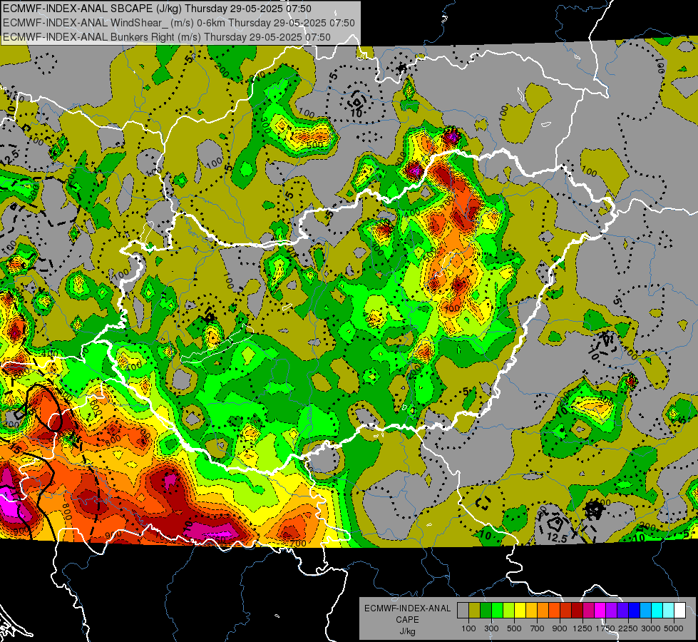Viewport: 698px width, 642px height.
Task: Select the yellow-green legend swatch before 500
Action: click(x=509, y=610)
